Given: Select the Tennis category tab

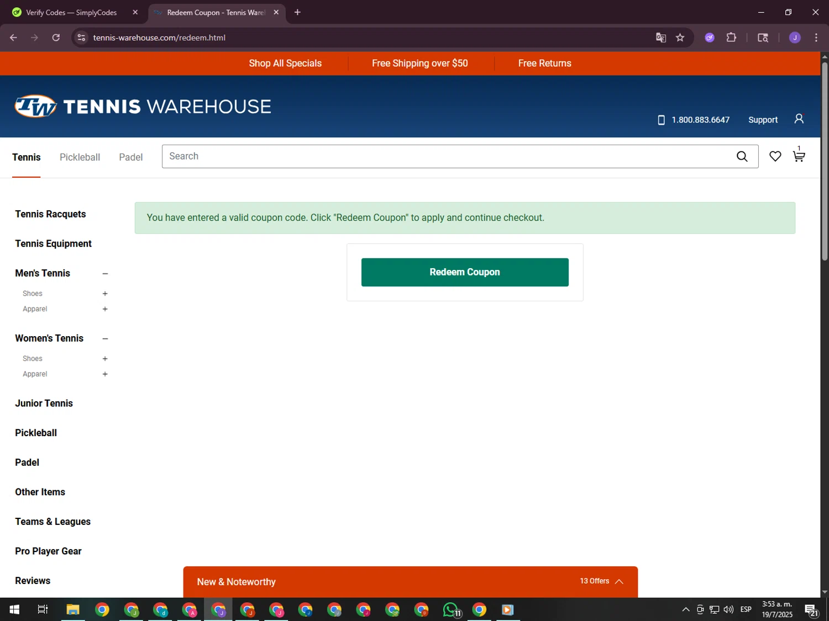Looking at the screenshot, I should click(x=27, y=157).
